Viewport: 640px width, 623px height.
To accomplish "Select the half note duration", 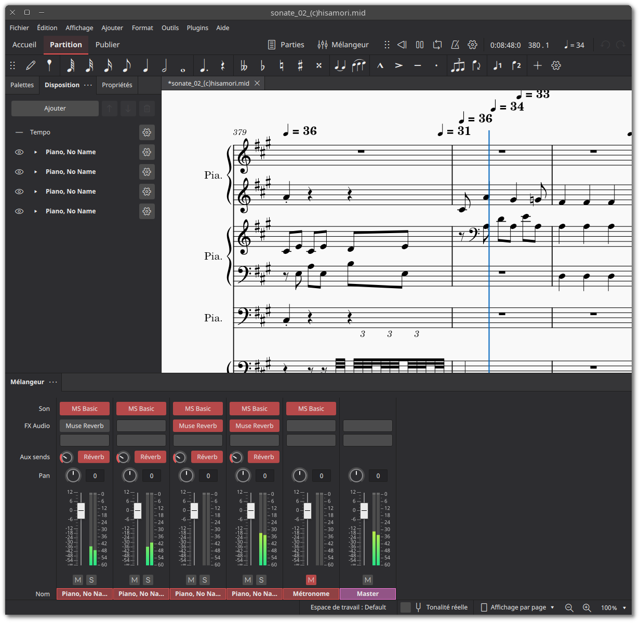I will coord(165,65).
